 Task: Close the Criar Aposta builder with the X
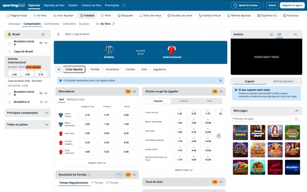click(59, 69)
